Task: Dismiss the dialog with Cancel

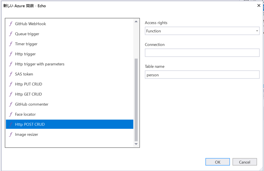Action: (x=245, y=162)
